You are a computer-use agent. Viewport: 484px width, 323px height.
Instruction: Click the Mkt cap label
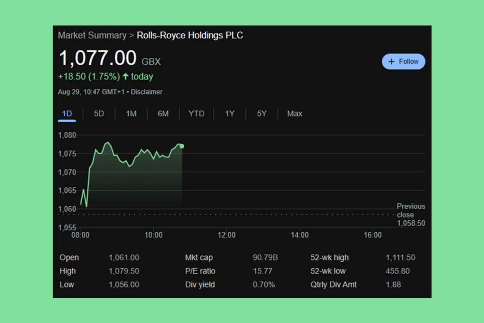point(199,258)
